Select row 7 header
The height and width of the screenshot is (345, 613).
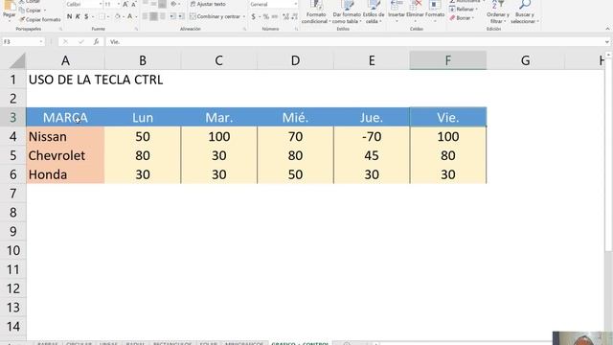[12, 194]
